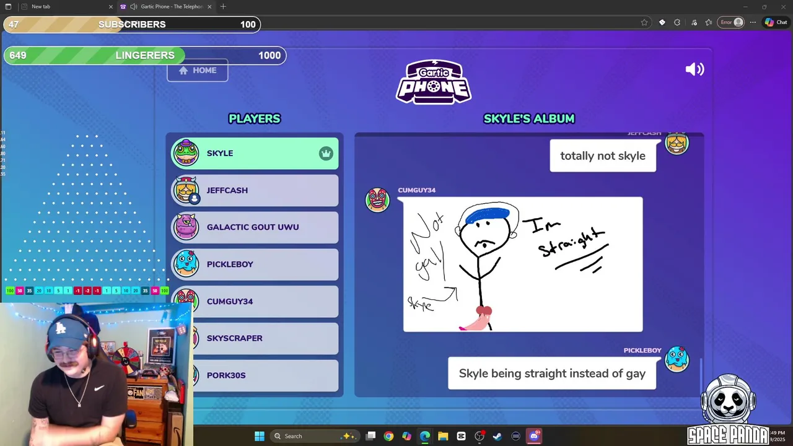793x446 pixels.
Task: Click PICKLEBOY's blue avatar in players list
Action: 186,265
